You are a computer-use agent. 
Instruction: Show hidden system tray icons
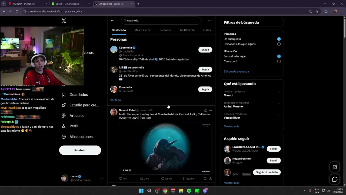pyautogui.click(x=304, y=191)
